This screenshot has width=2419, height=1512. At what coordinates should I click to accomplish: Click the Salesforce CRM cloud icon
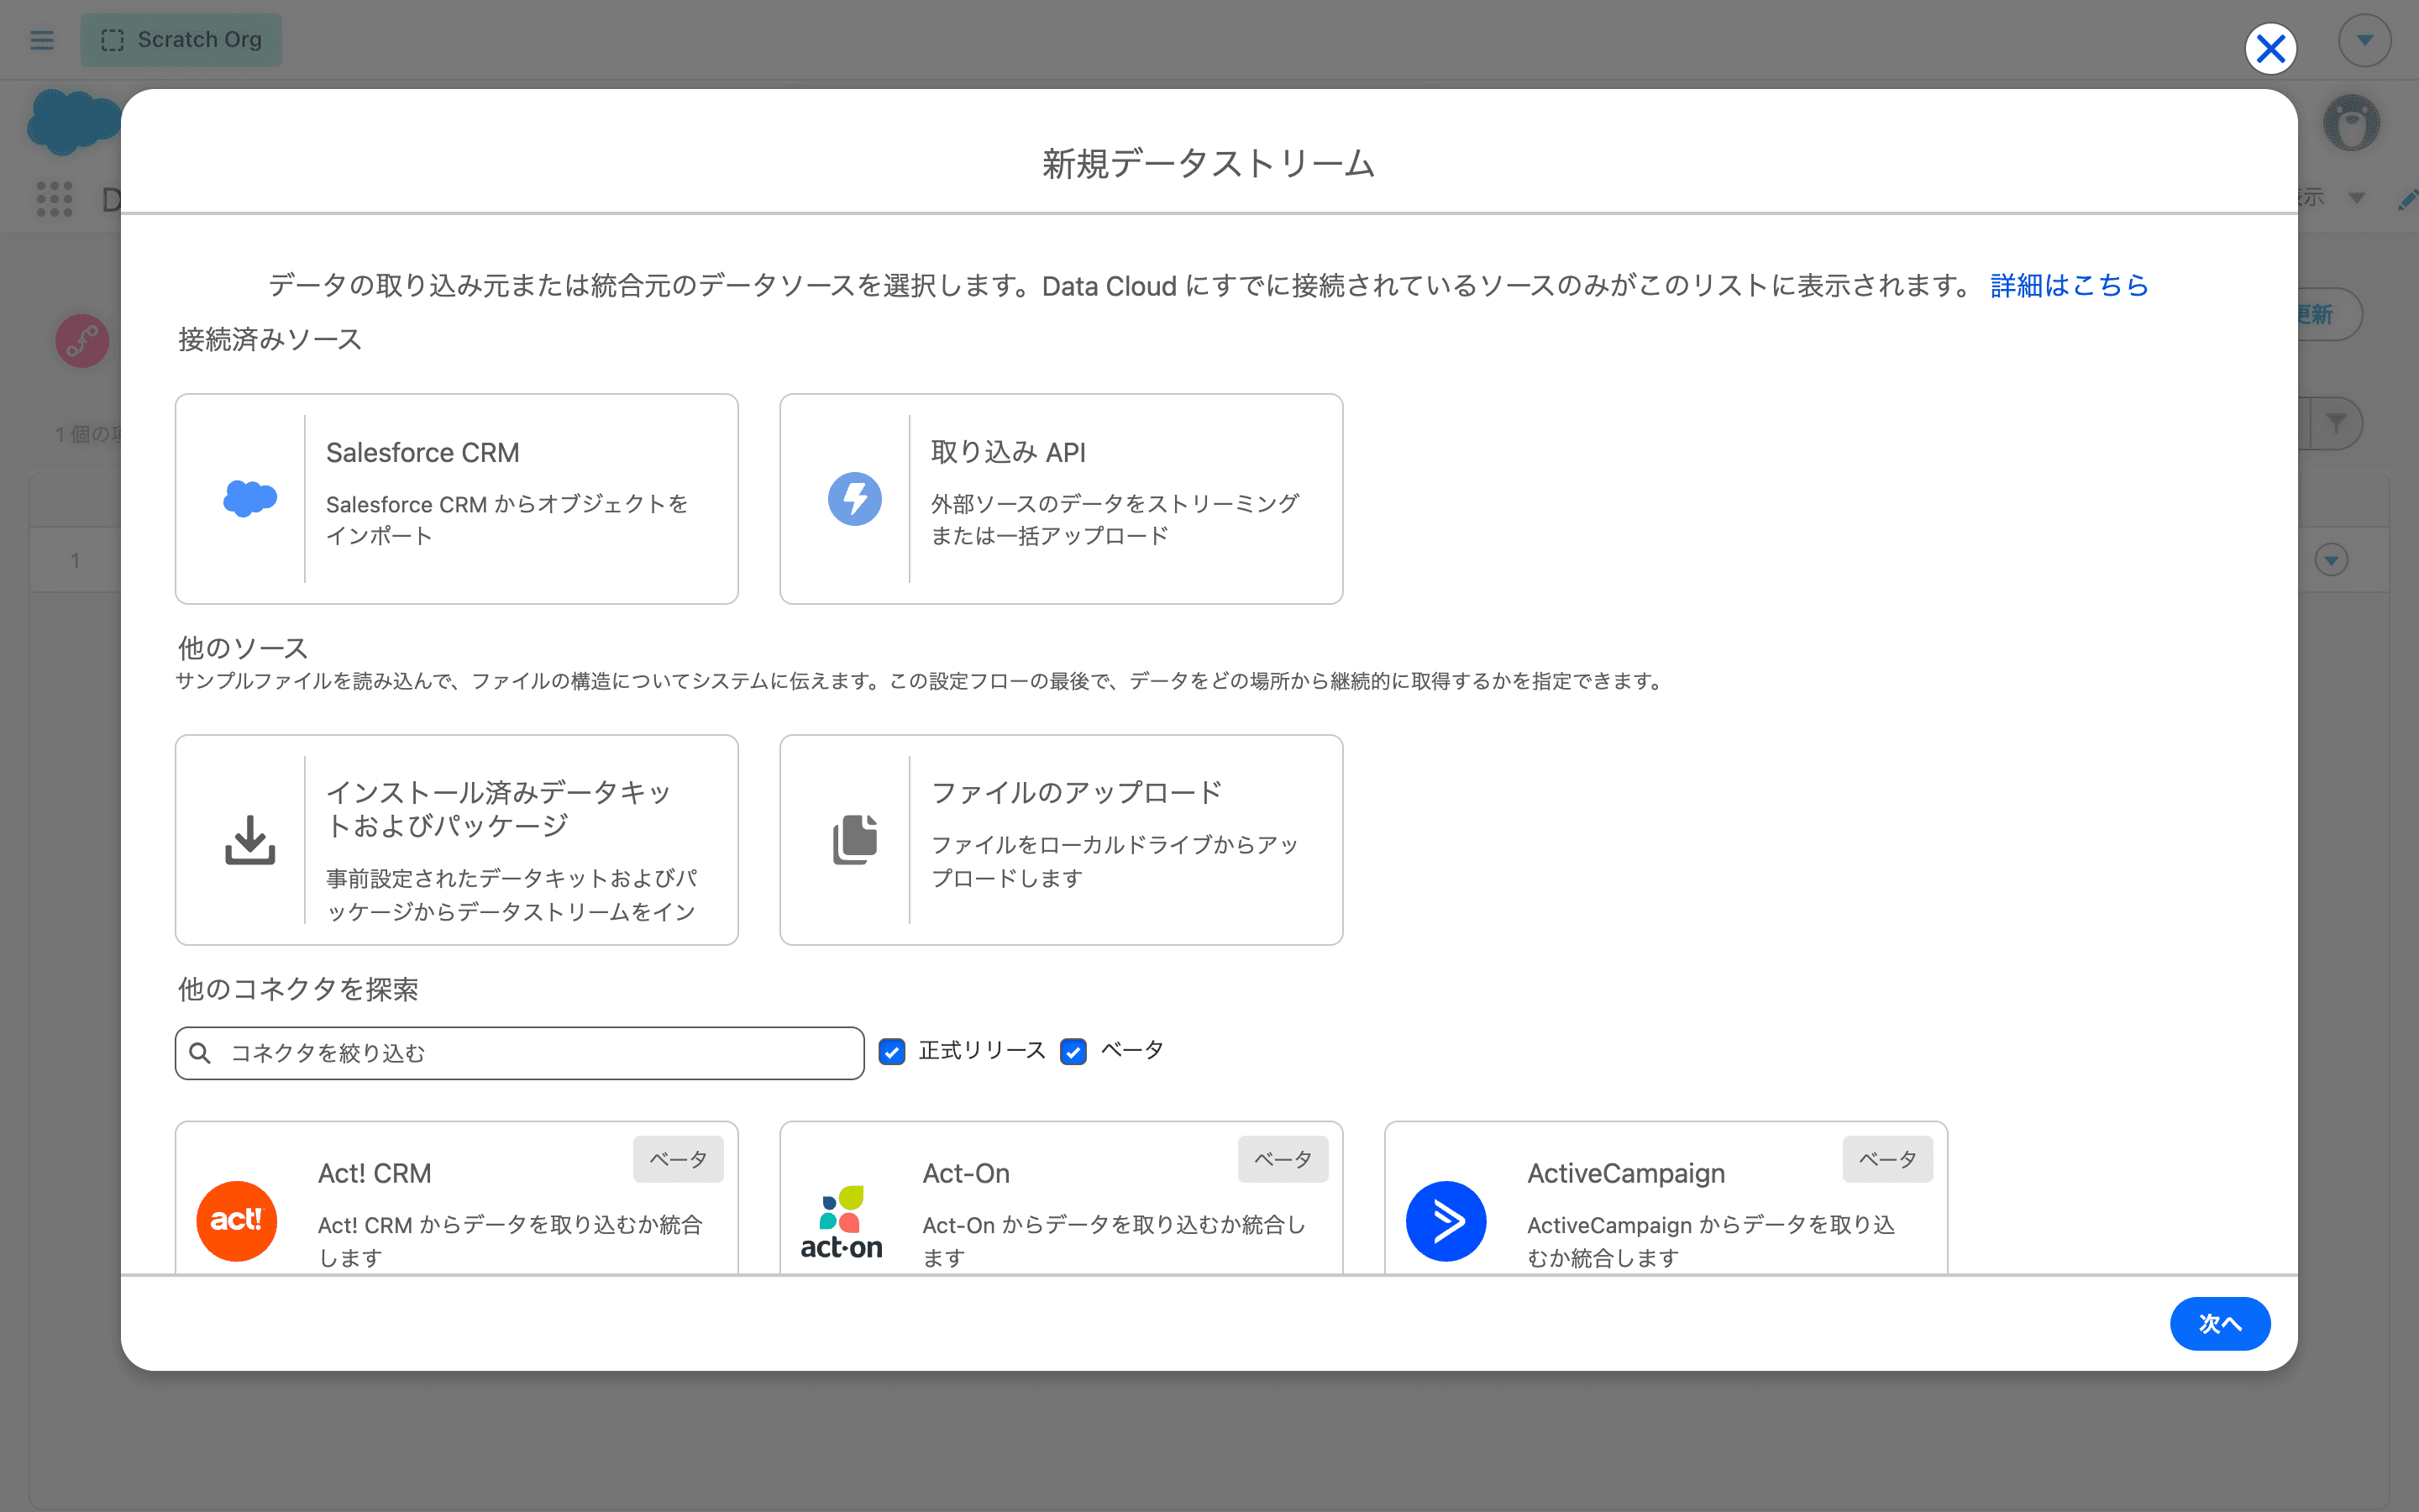250,498
